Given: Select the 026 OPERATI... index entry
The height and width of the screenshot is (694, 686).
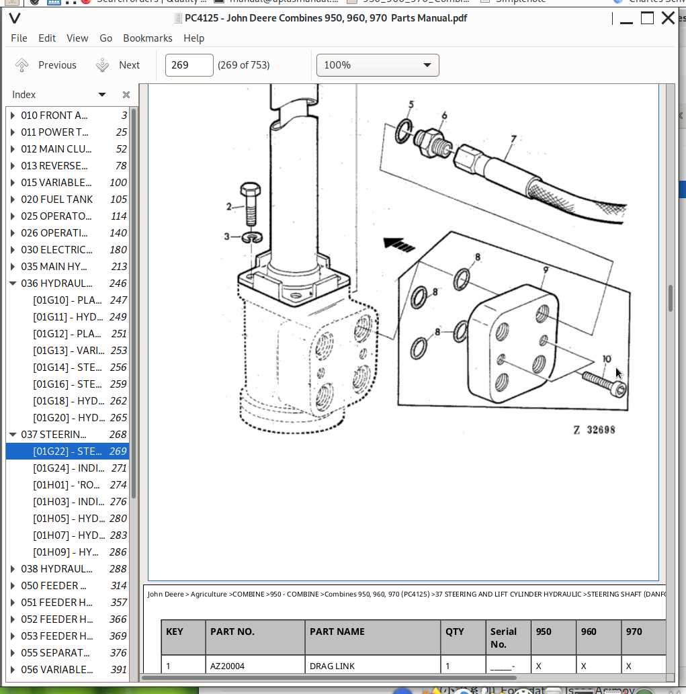Looking at the screenshot, I should coord(68,233).
